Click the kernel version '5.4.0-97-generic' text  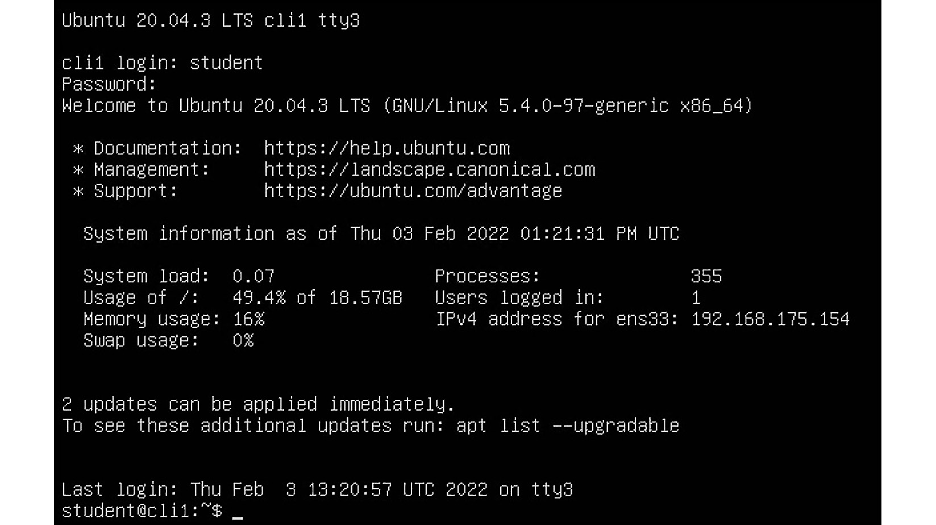(583, 106)
